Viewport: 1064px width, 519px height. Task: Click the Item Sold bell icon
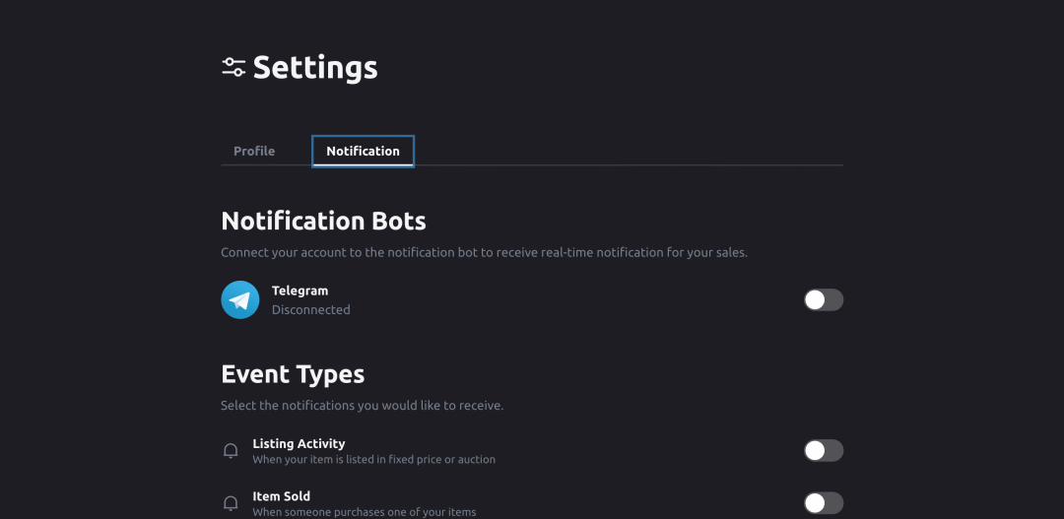(x=231, y=503)
